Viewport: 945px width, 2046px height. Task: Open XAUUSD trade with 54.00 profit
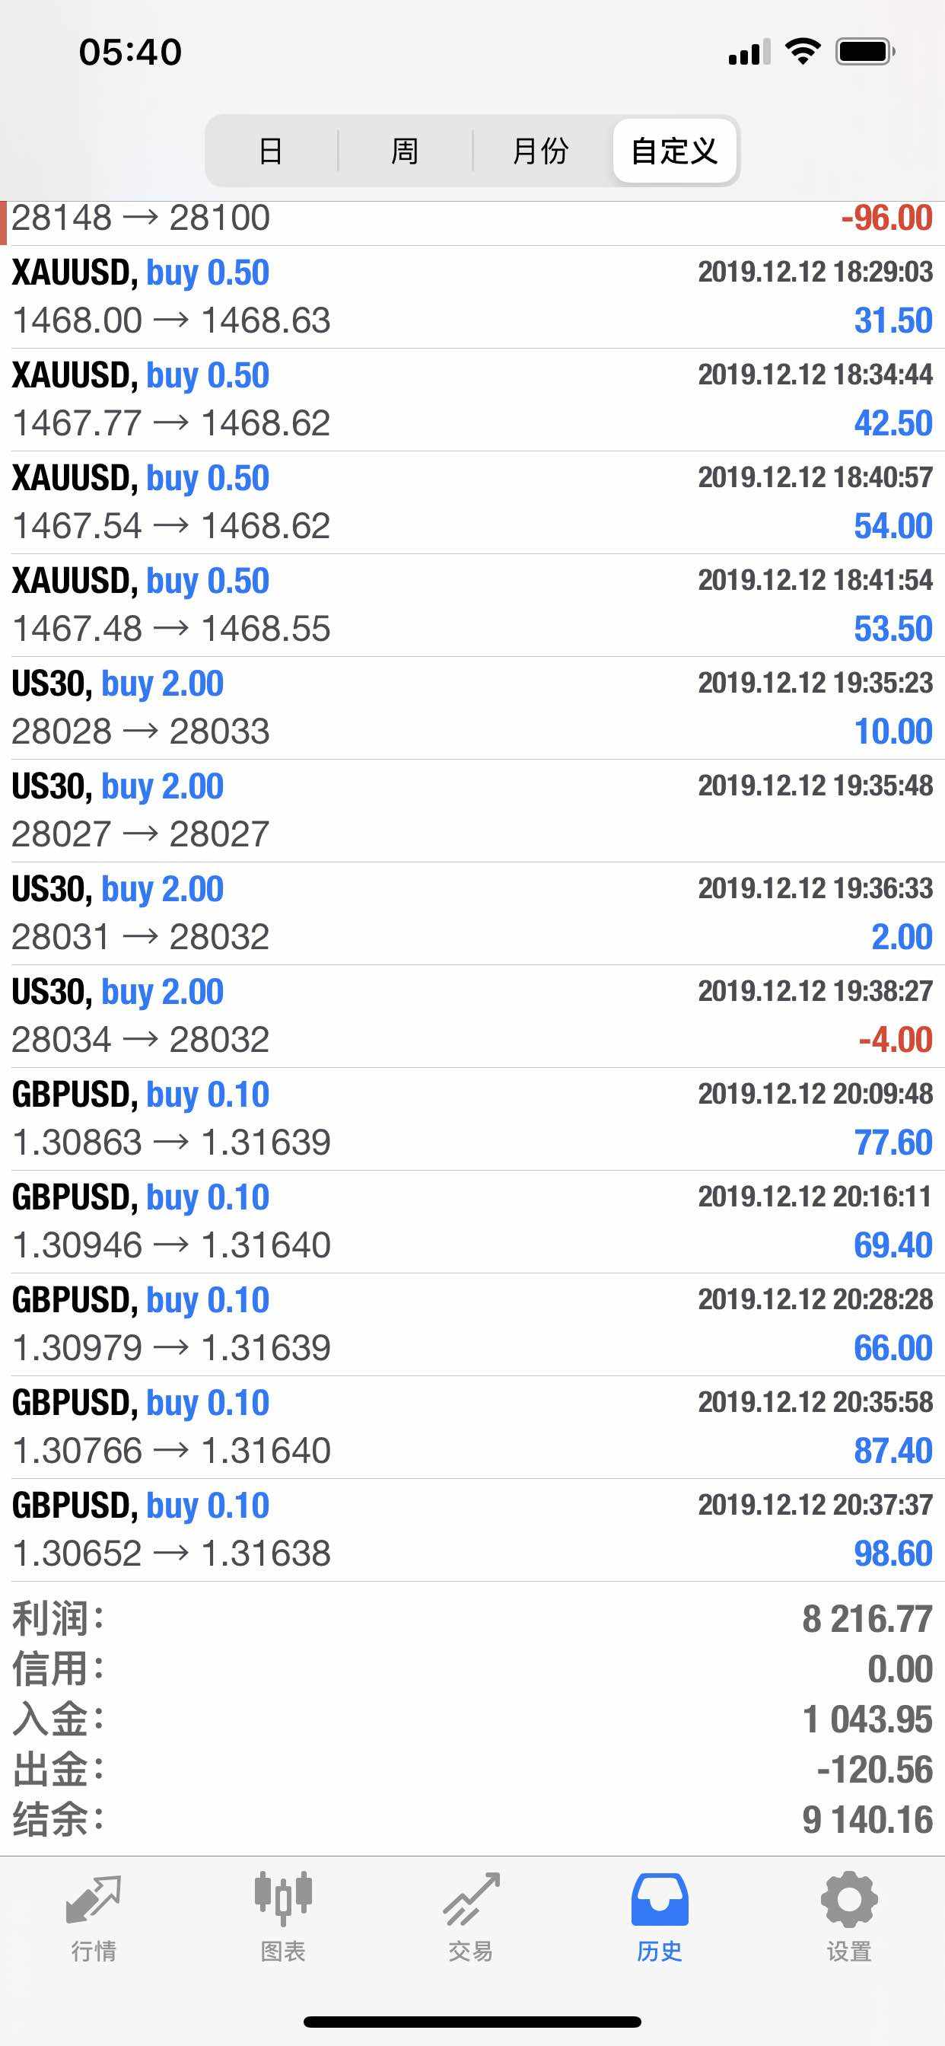[473, 502]
